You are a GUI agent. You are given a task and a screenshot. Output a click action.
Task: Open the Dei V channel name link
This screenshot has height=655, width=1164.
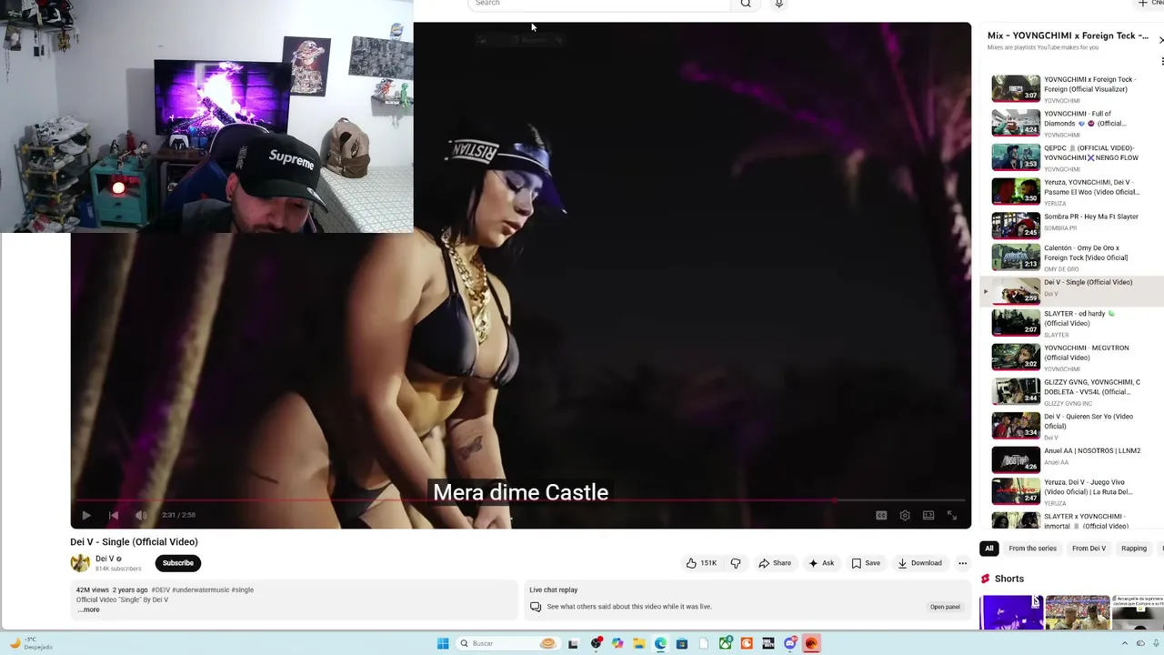tap(105, 559)
